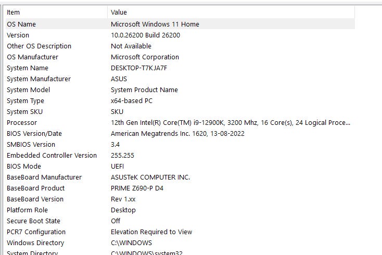This screenshot has height=255, width=382.
Task: Select the System Type label
Action: pos(26,101)
